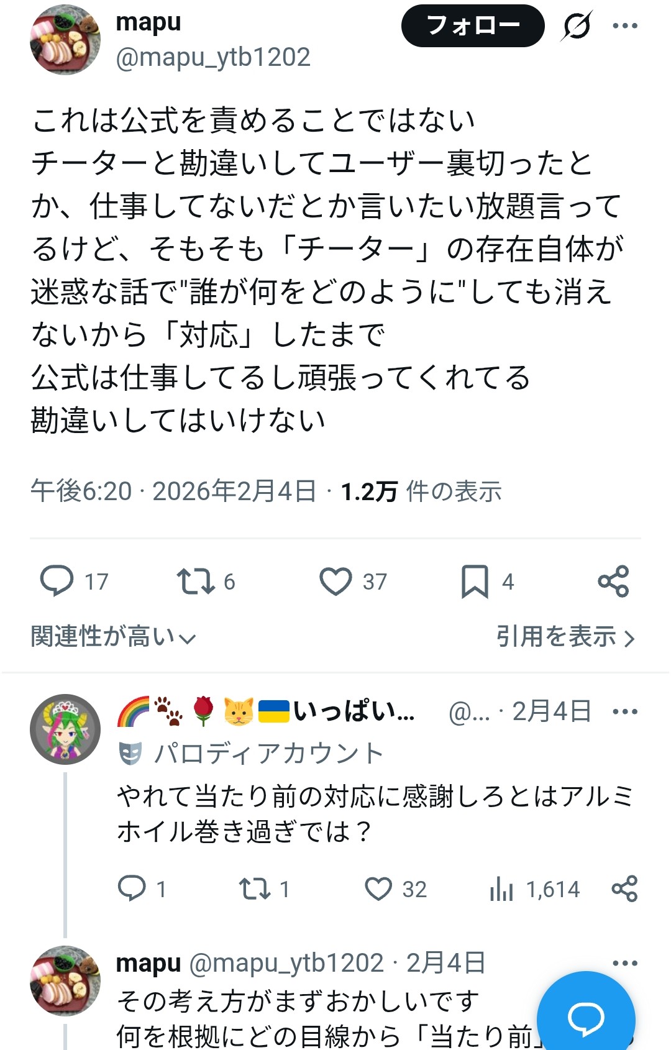Repost the parody account's reply

pos(255,889)
